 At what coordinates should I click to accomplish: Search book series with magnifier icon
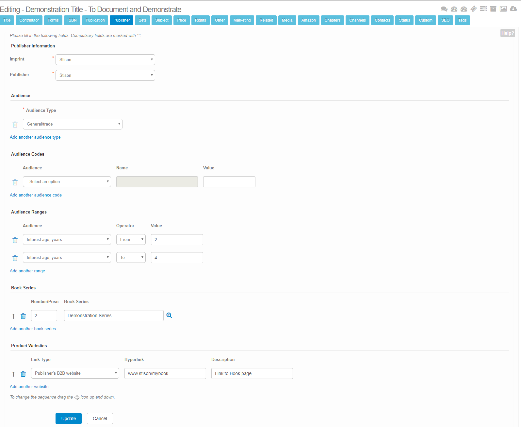coord(169,316)
